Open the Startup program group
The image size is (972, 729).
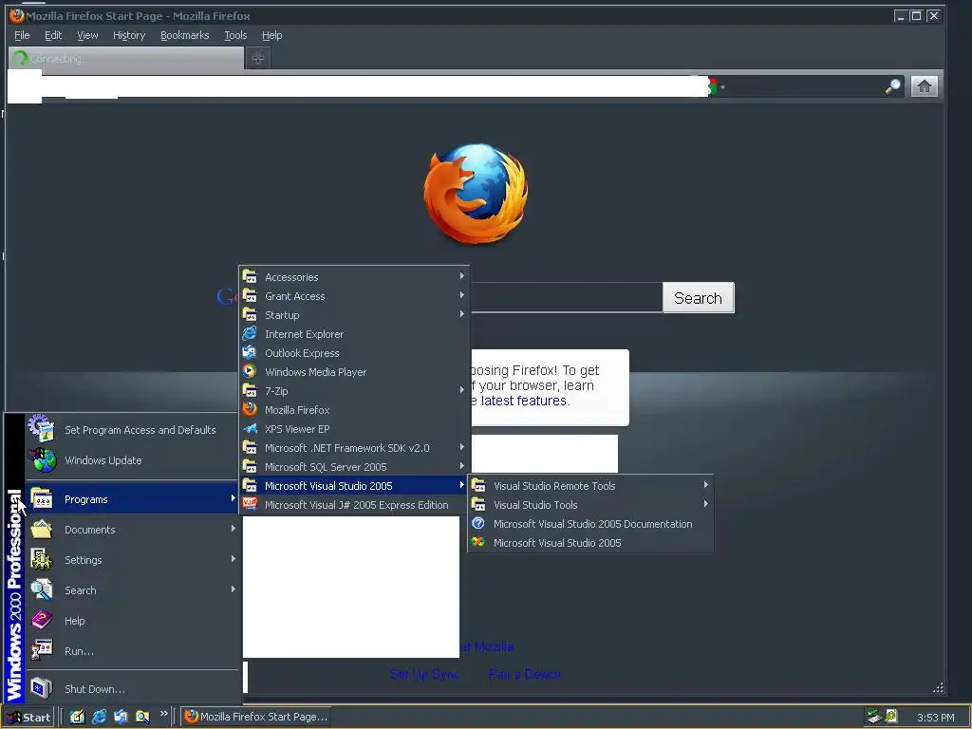point(354,315)
